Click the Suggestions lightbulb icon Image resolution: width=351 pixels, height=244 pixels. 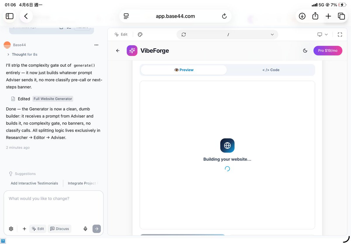11,174
